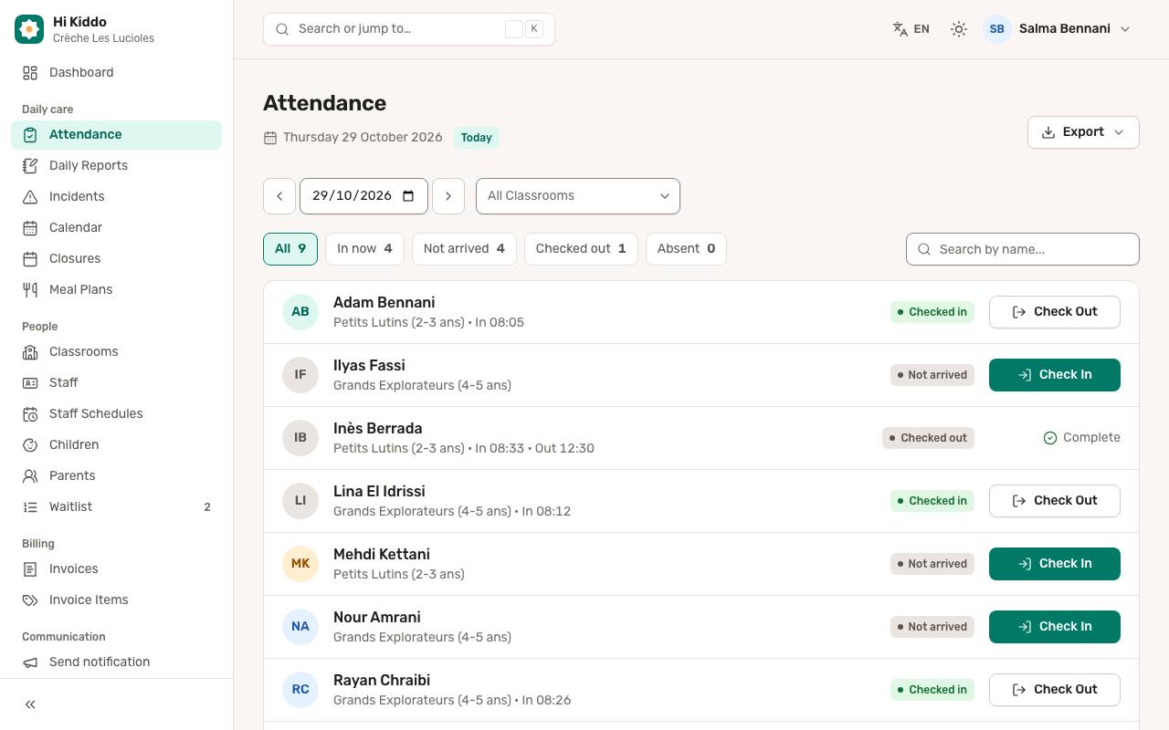This screenshot has height=730, width=1169.
Task: Open Staff in the sidebar
Action: tap(116, 382)
